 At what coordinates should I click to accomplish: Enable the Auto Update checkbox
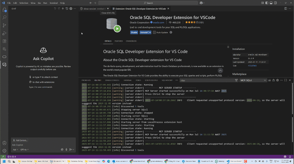click(154, 32)
